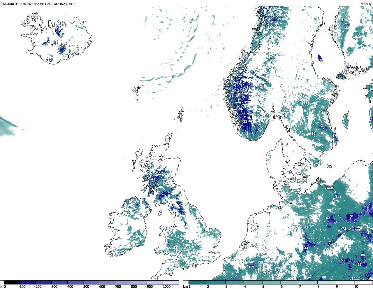The image size is (373, 289).
Task: Click the 'm' unit label on metre legend
Action: (x=2, y=287)
